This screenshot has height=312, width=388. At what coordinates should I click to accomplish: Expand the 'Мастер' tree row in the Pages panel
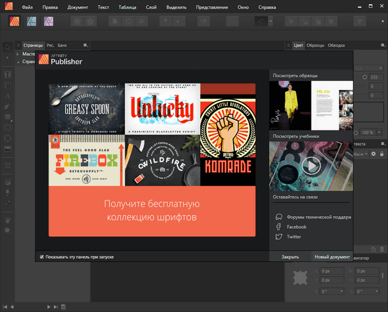click(18, 54)
